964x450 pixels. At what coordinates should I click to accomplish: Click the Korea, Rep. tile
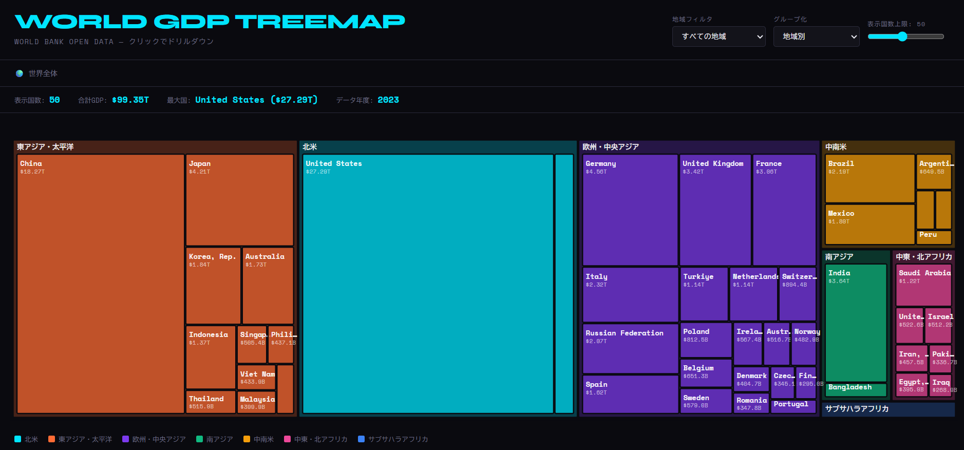tap(213, 286)
